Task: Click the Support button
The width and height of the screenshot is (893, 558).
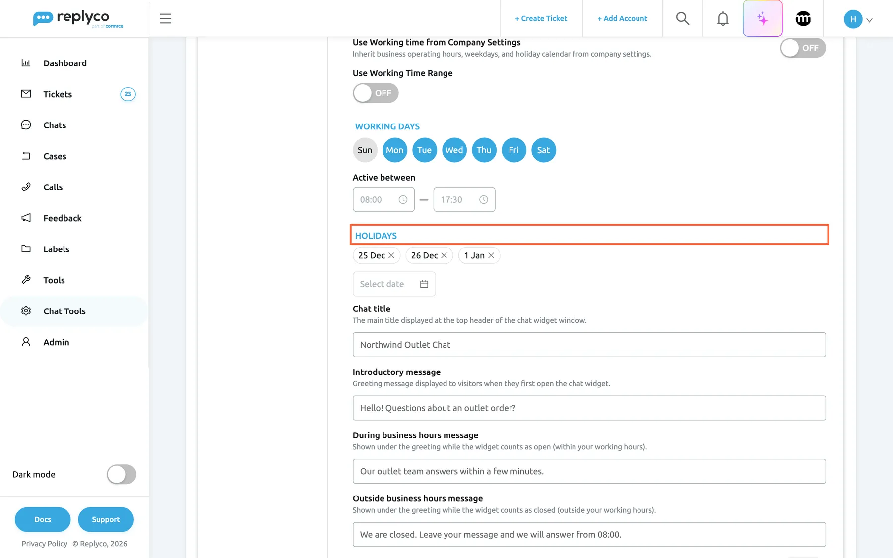Action: [x=106, y=519]
